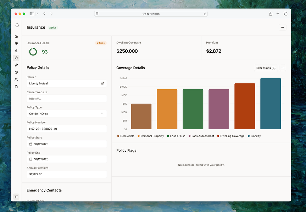Click the orange Personal Property bar
Image resolution: width=306 pixels, height=212 pixels.
[167, 109]
